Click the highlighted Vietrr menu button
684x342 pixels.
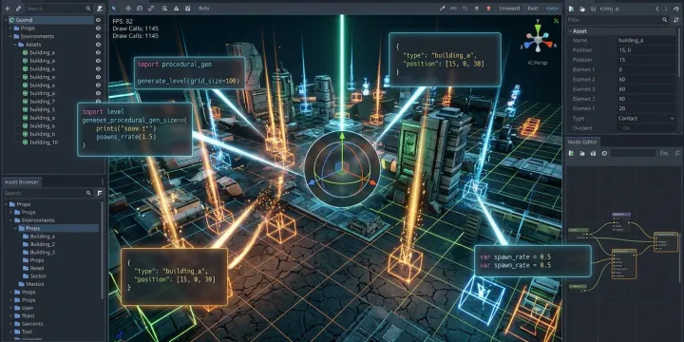click(552, 9)
